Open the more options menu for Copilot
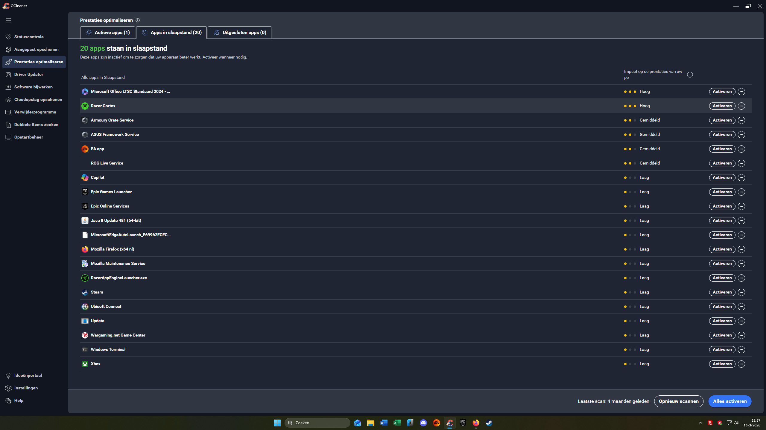This screenshot has width=766, height=430. (x=741, y=178)
